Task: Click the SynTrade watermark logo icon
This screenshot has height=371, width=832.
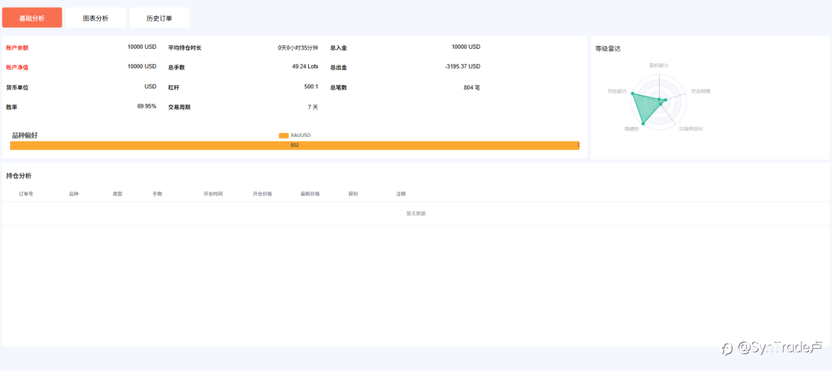Action: 727,349
